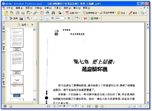Close the thumbnails panel with X
The width and height of the screenshot is (152, 111).
(x=32, y=25)
